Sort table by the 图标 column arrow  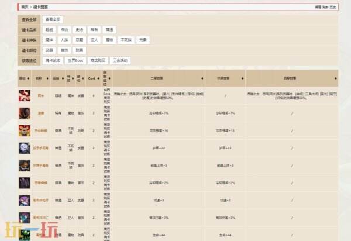point(28,78)
